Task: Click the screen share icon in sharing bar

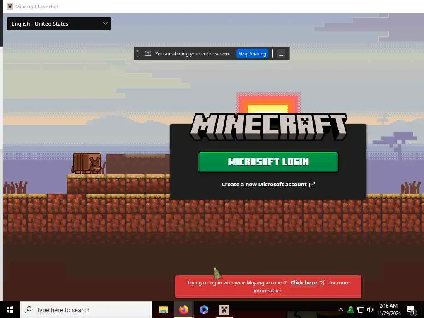Action: click(x=148, y=53)
